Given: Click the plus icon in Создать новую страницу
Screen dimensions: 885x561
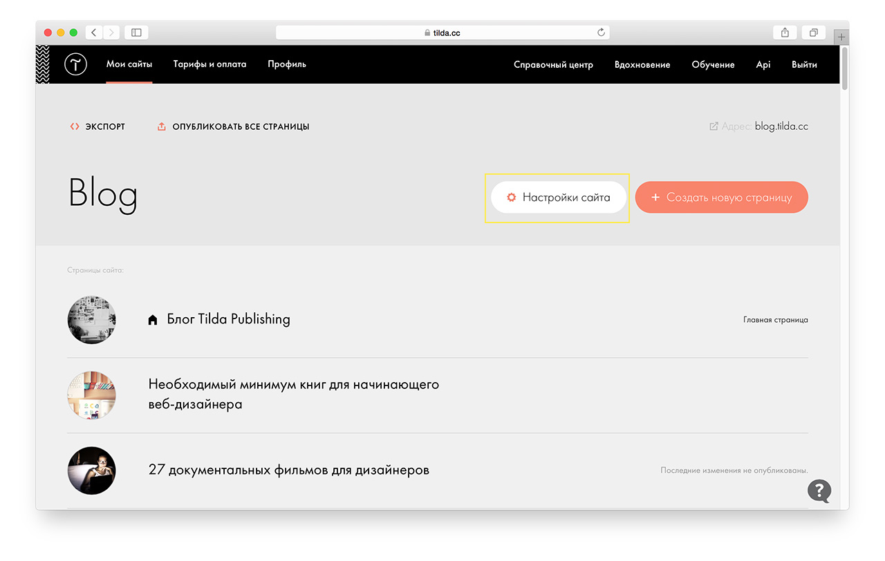Looking at the screenshot, I should [x=655, y=198].
